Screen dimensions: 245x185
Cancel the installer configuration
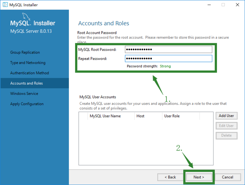coord(228,177)
